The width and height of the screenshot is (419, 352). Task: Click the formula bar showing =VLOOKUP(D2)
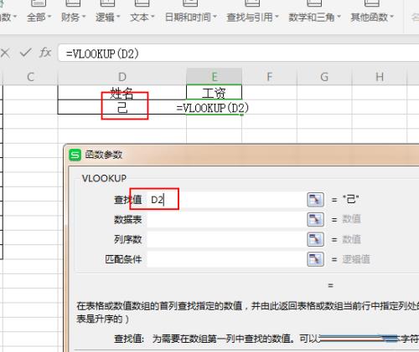[239, 54]
